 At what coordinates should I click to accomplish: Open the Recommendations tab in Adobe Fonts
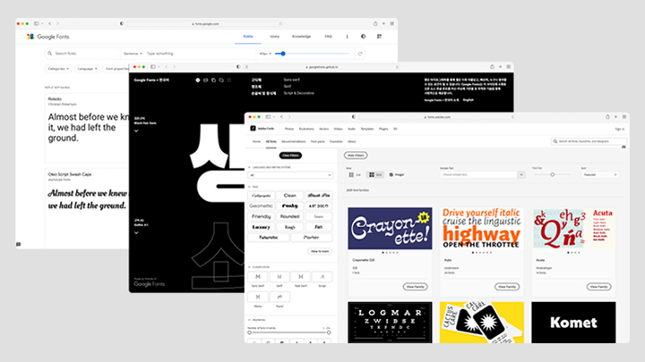tap(294, 141)
